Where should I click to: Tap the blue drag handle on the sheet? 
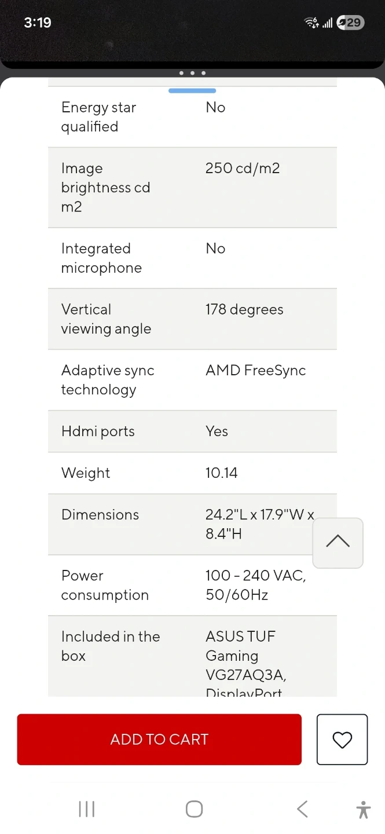pyautogui.click(x=192, y=91)
